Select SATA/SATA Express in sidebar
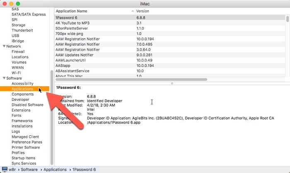This screenshot has height=173, width=290. click(x=29, y=15)
